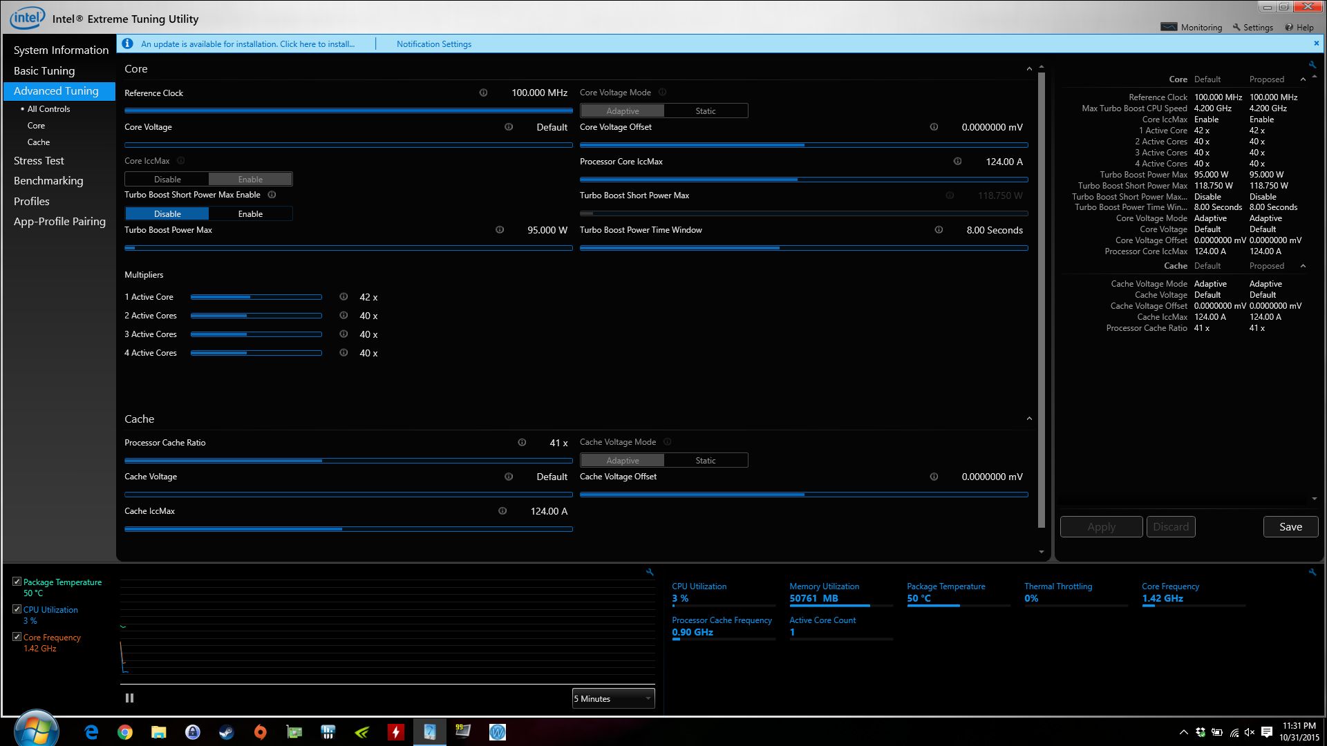
Task: Set Cache Voltage Mode to Static
Action: click(706, 460)
